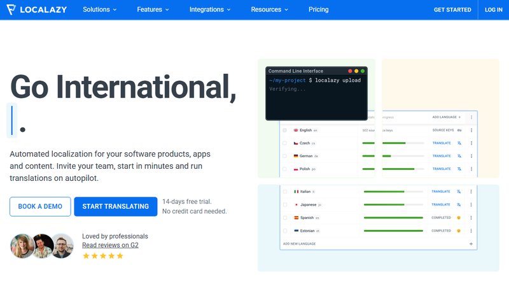Select the Japanese row checkbox
Screen dimensions: 509x284
pyautogui.click(x=284, y=204)
